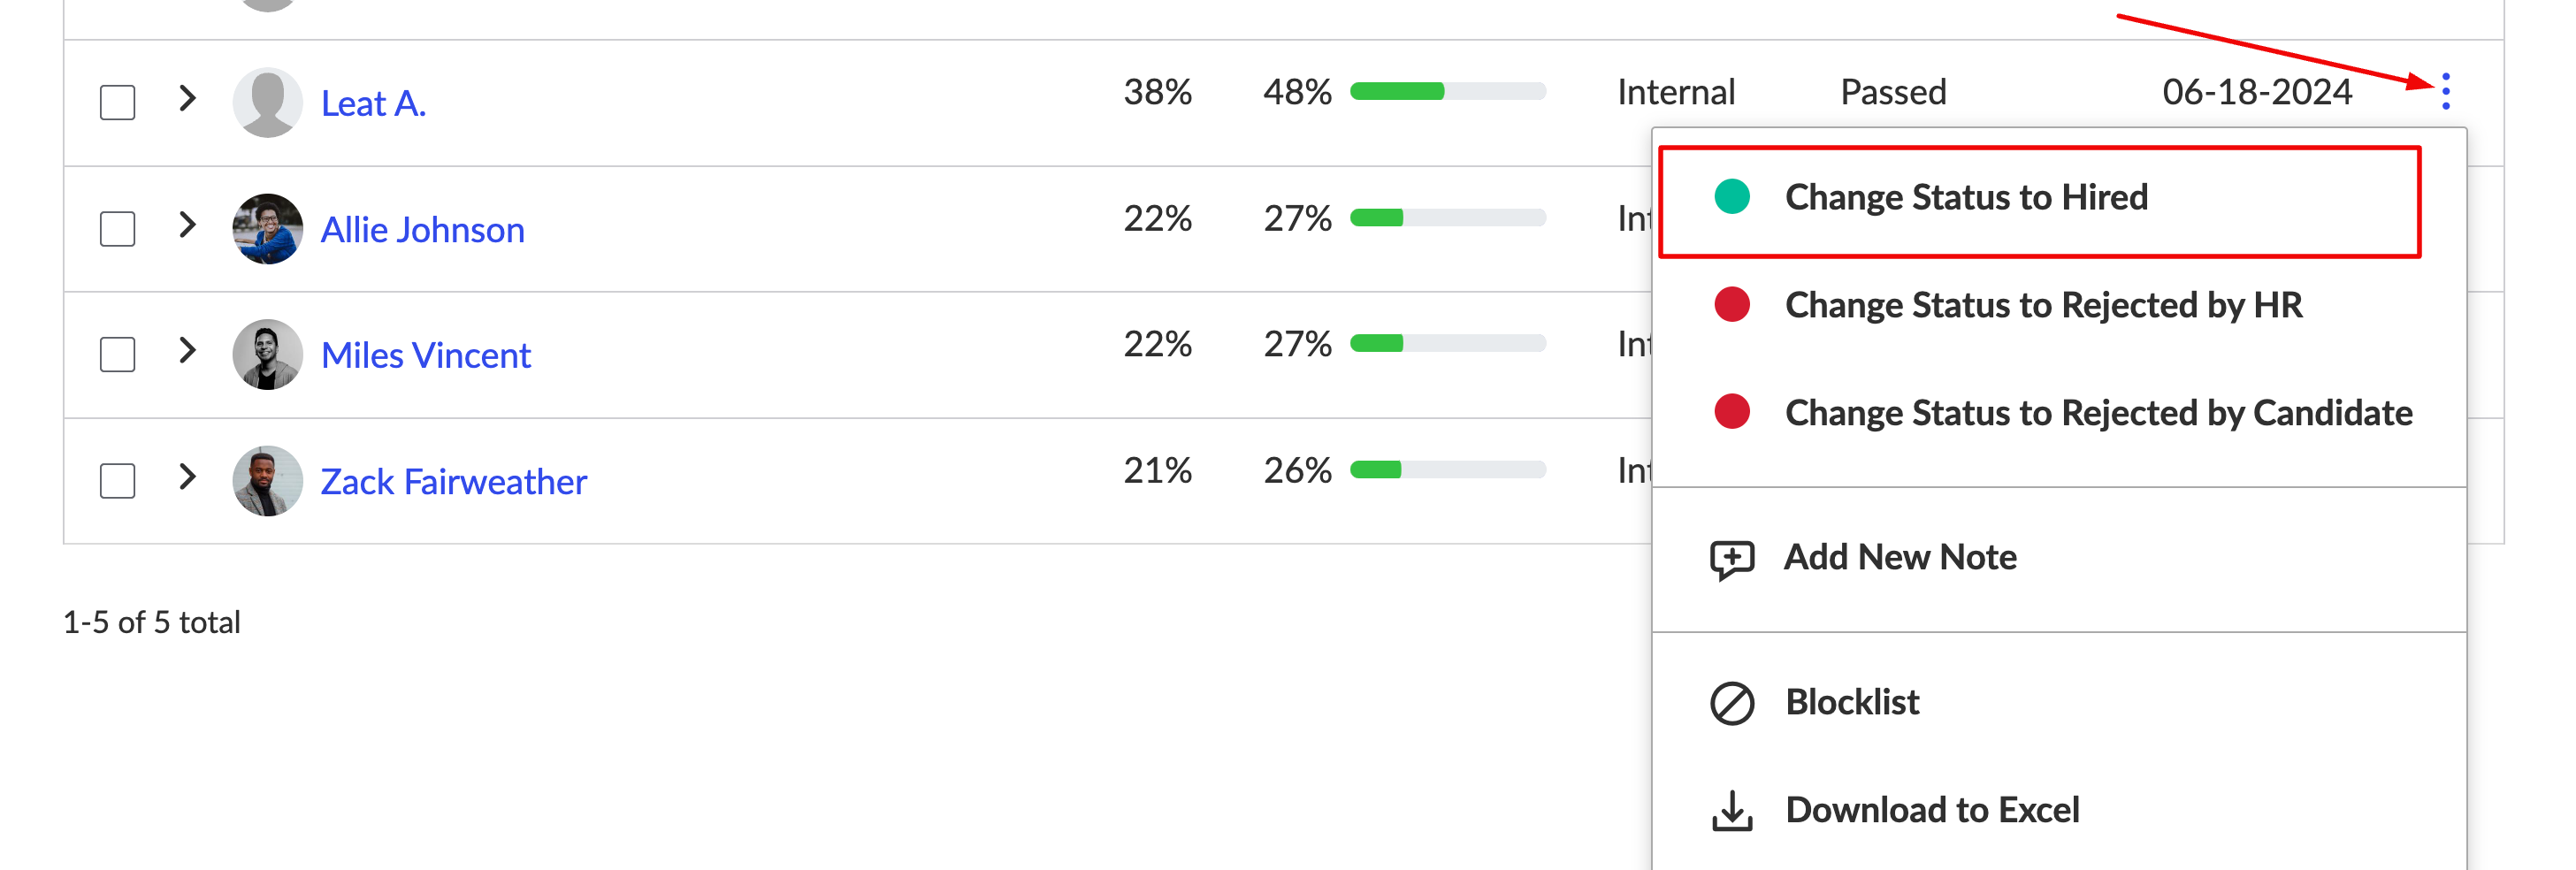
Task: Open the Zack Fairweather candidate link
Action: (x=453, y=482)
